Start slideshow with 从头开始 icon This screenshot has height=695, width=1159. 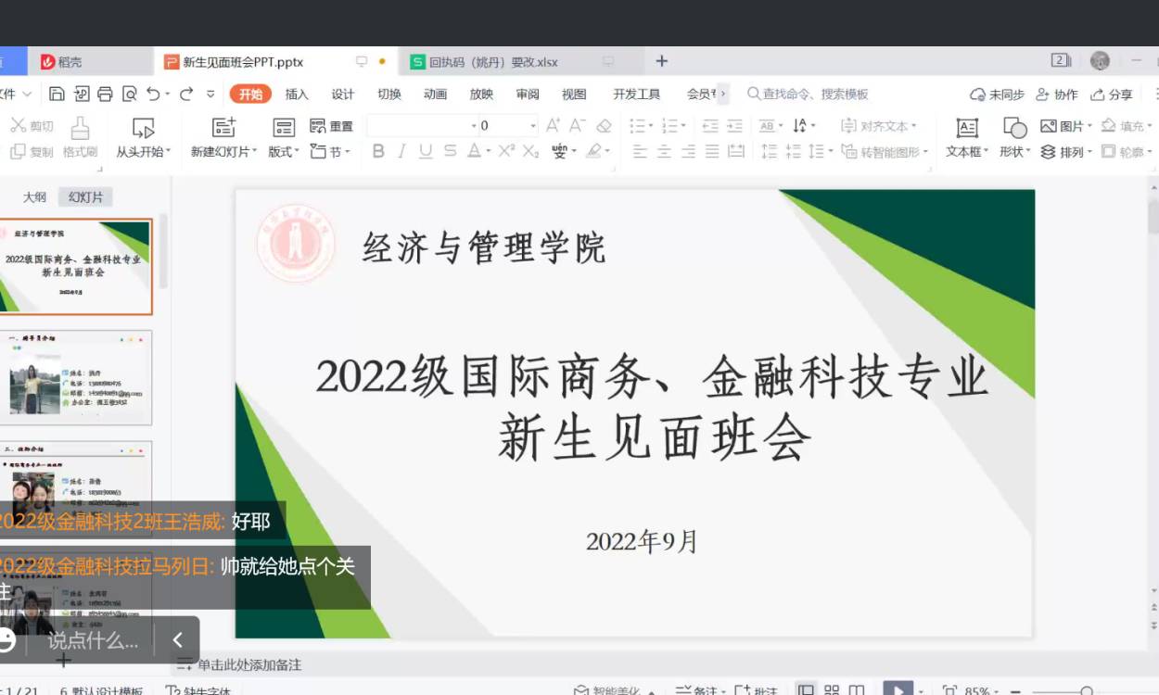143,127
